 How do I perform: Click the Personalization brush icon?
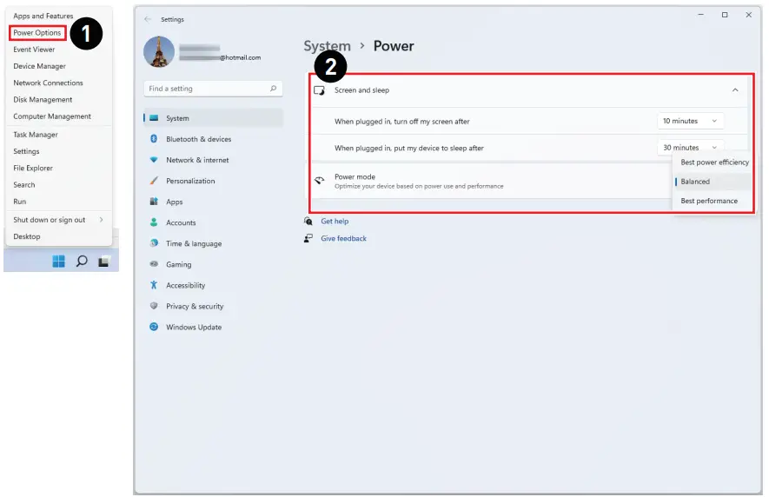pos(154,181)
